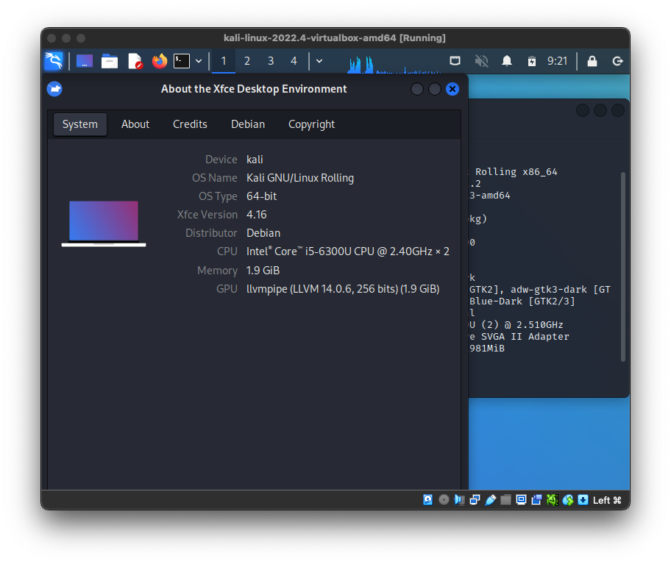This screenshot has height=564, width=671.
Task: Click the VirtualBox optical disk status icon
Action: click(x=444, y=500)
